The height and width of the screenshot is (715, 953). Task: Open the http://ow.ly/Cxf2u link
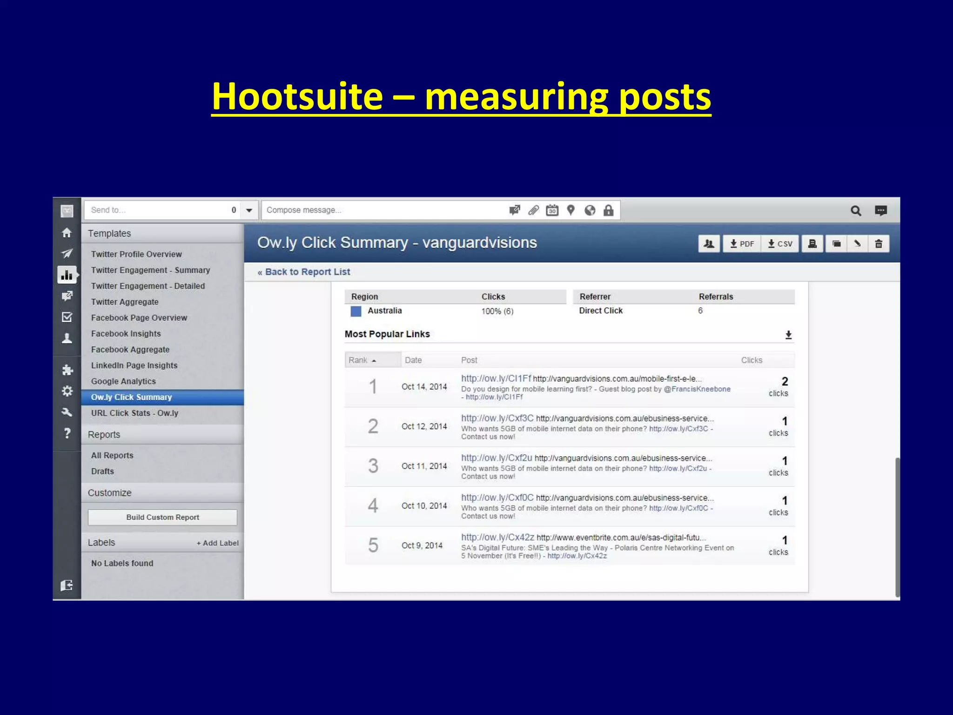497,458
